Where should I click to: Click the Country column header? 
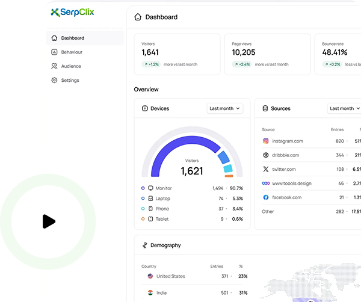tap(149, 267)
